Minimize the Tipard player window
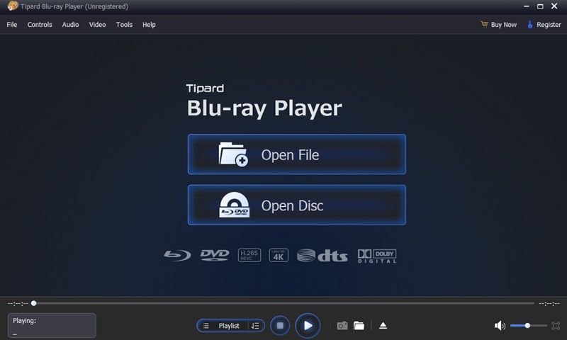This screenshot has height=340, width=567. 527,6
